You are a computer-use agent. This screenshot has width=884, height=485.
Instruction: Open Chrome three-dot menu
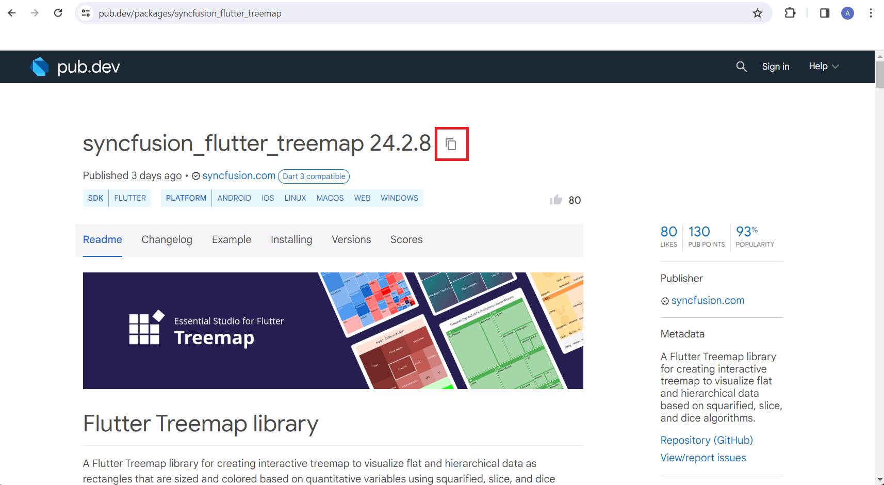871,13
